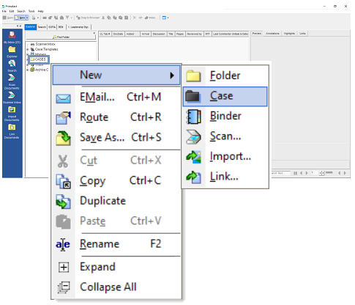Click the document arrow icon beside Link...
Image resolution: width=355 pixels, height=305 pixels.
(193, 177)
